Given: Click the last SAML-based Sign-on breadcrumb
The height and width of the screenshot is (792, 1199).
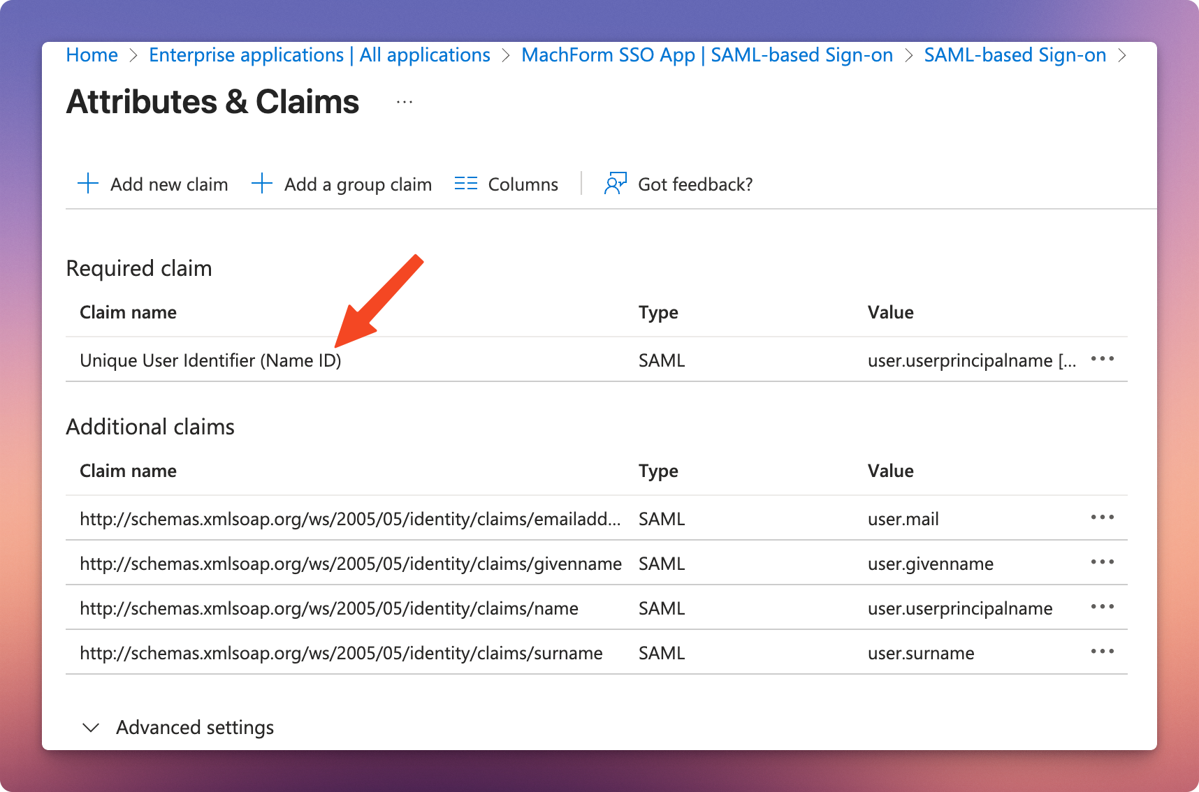Looking at the screenshot, I should [1015, 55].
